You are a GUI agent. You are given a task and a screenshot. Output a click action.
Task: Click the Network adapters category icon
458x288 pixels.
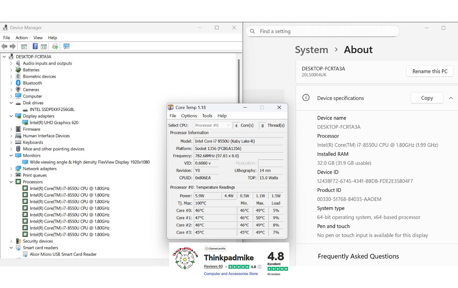pyautogui.click(x=18, y=169)
